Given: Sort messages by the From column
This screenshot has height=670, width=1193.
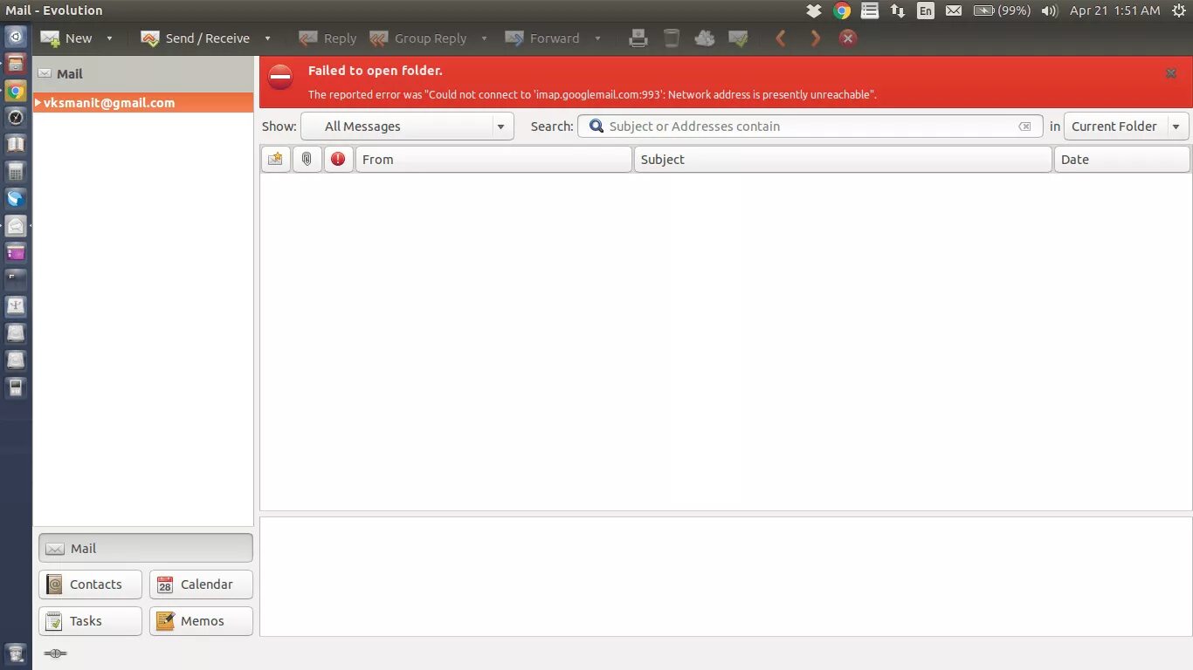Looking at the screenshot, I should 493,159.
